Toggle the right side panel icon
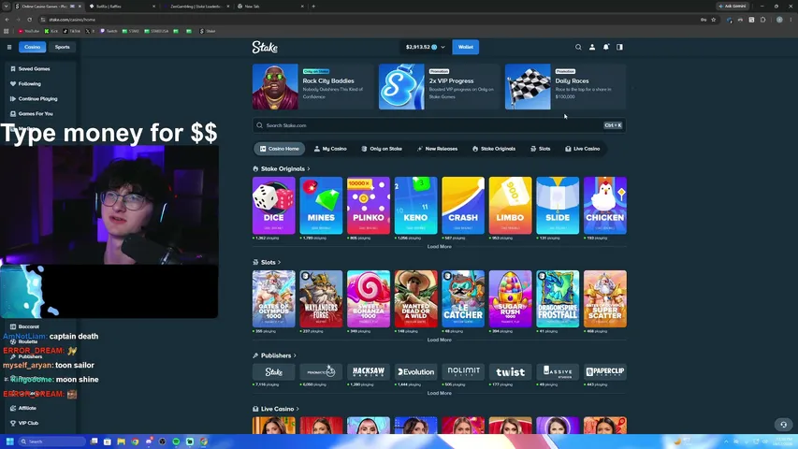This screenshot has height=449, width=798. [x=619, y=47]
